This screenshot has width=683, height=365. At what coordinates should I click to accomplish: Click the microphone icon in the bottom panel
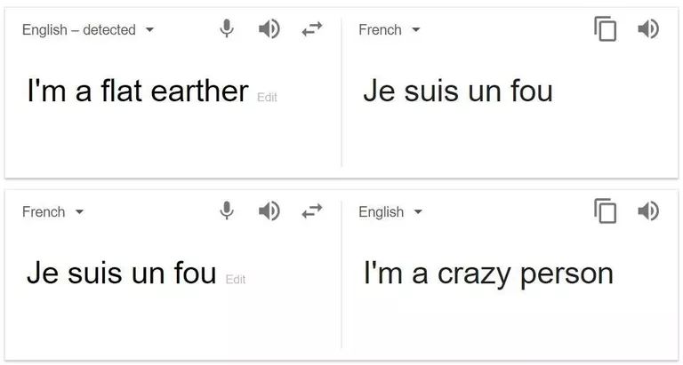click(227, 211)
